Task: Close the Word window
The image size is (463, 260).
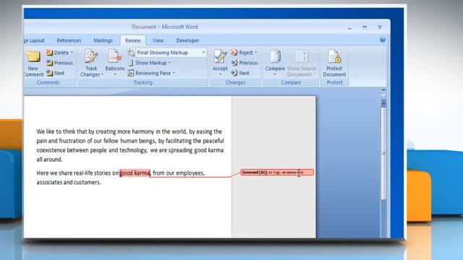Action: point(380,27)
